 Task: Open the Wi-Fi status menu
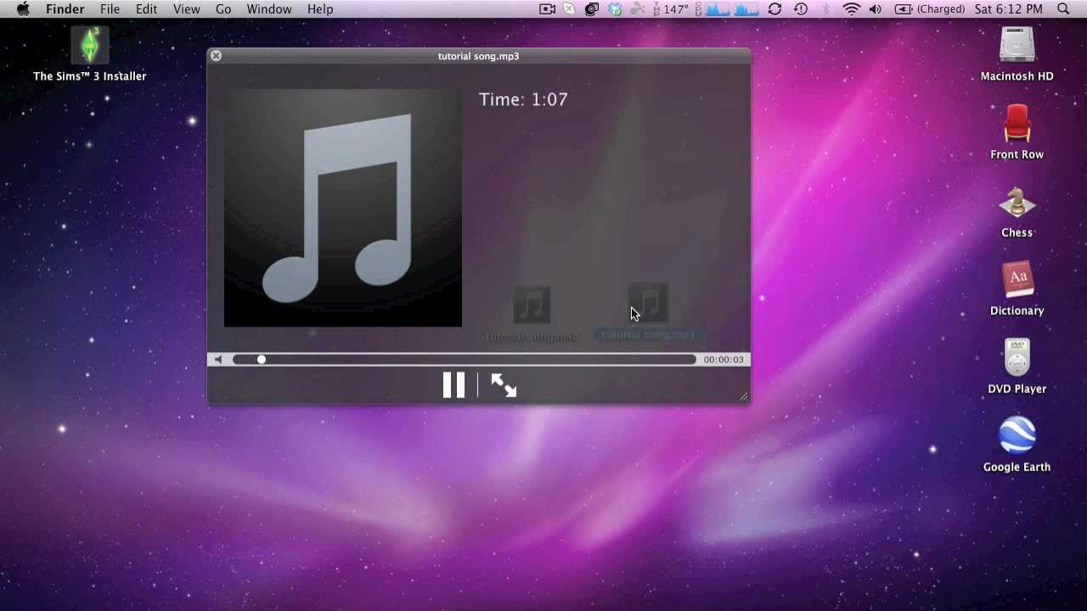point(851,9)
